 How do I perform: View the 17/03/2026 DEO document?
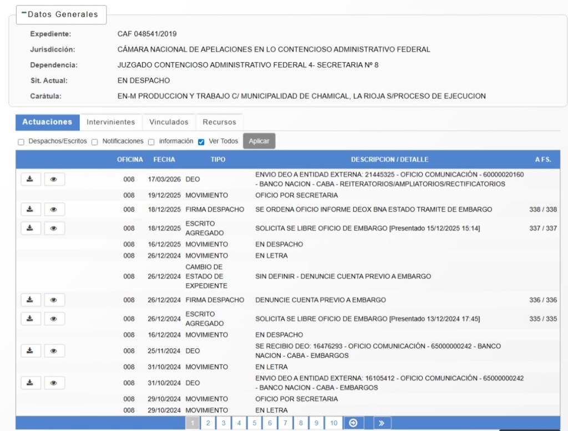coord(54,179)
